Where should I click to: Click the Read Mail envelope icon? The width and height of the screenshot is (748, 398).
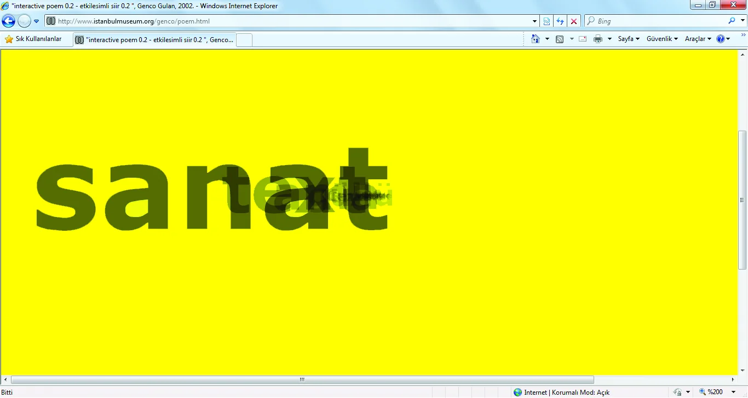coord(583,39)
